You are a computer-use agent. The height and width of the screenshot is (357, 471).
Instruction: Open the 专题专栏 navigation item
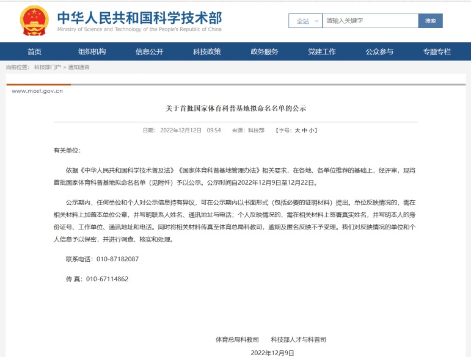coord(436,52)
